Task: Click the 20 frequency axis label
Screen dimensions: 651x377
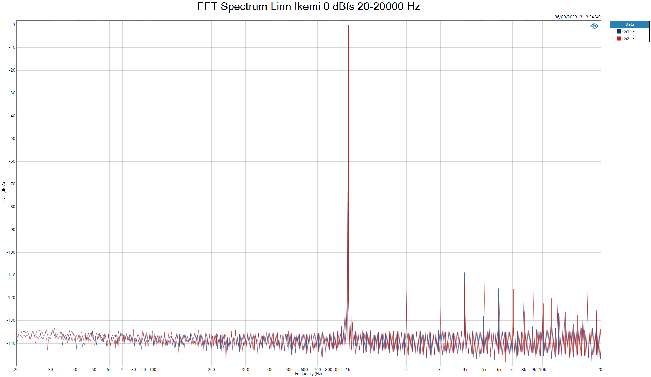Action: pos(16,370)
